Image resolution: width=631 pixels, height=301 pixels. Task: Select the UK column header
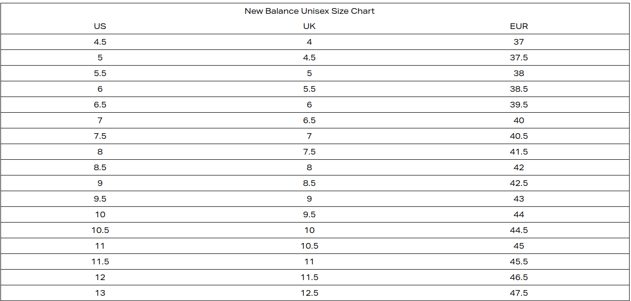(x=310, y=27)
